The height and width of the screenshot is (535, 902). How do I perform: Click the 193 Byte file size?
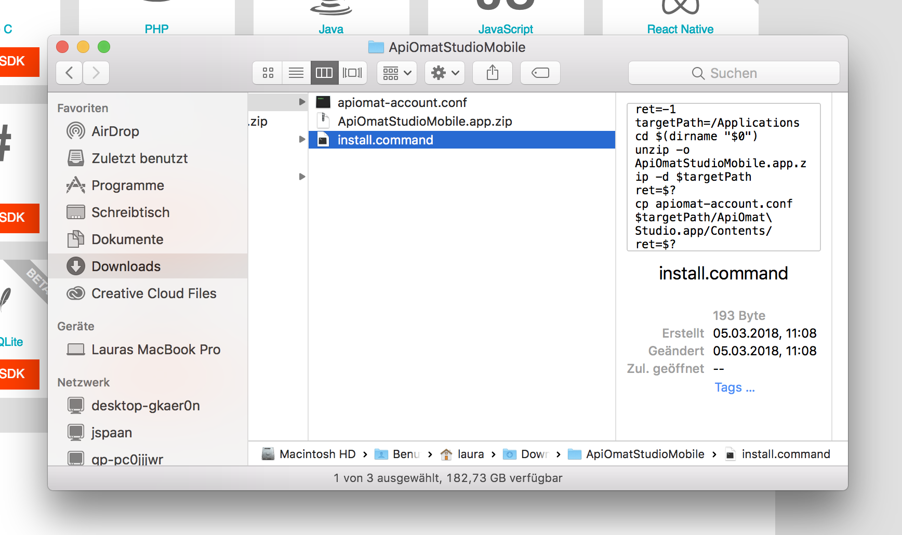coord(739,316)
